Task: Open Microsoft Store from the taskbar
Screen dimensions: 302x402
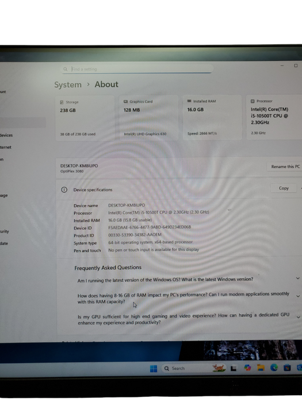Action: (287, 368)
